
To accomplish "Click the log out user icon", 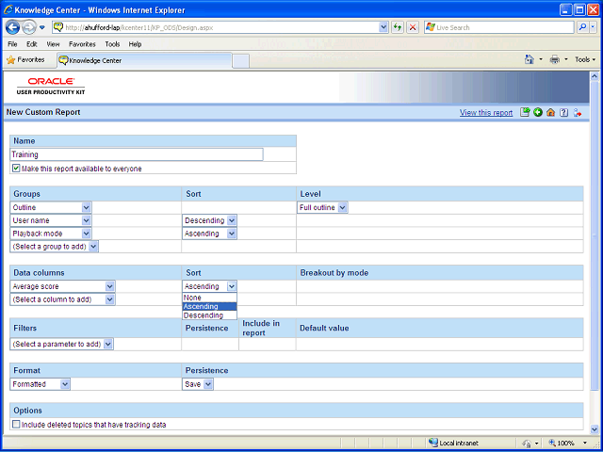I will [x=577, y=112].
